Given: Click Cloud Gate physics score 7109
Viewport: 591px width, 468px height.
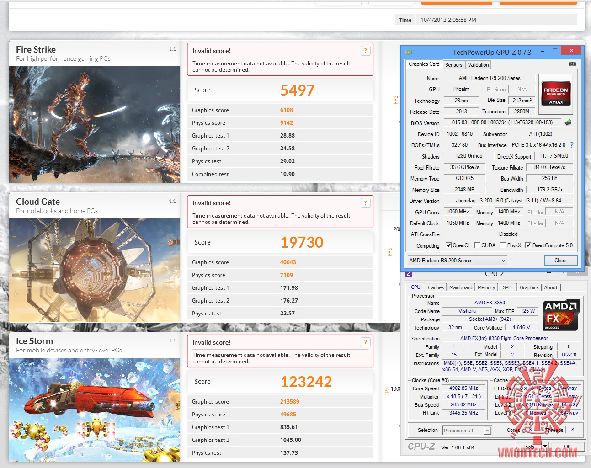Looking at the screenshot, I should (287, 275).
